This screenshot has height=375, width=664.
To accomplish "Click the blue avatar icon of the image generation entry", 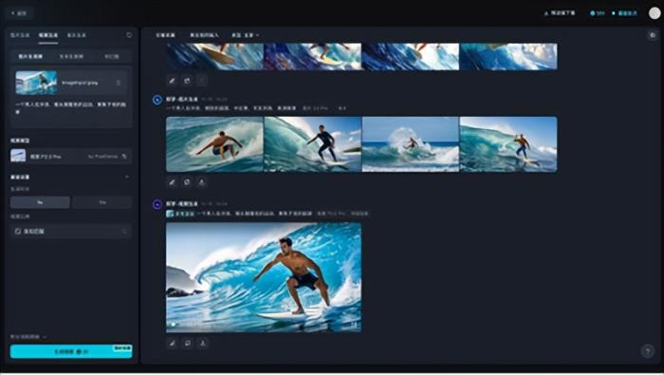I will coord(157,100).
